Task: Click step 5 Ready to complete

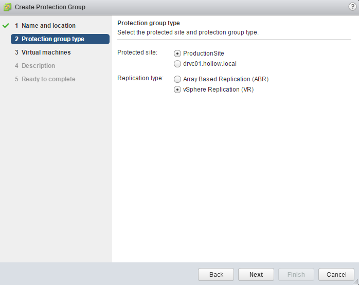Action: click(48, 79)
